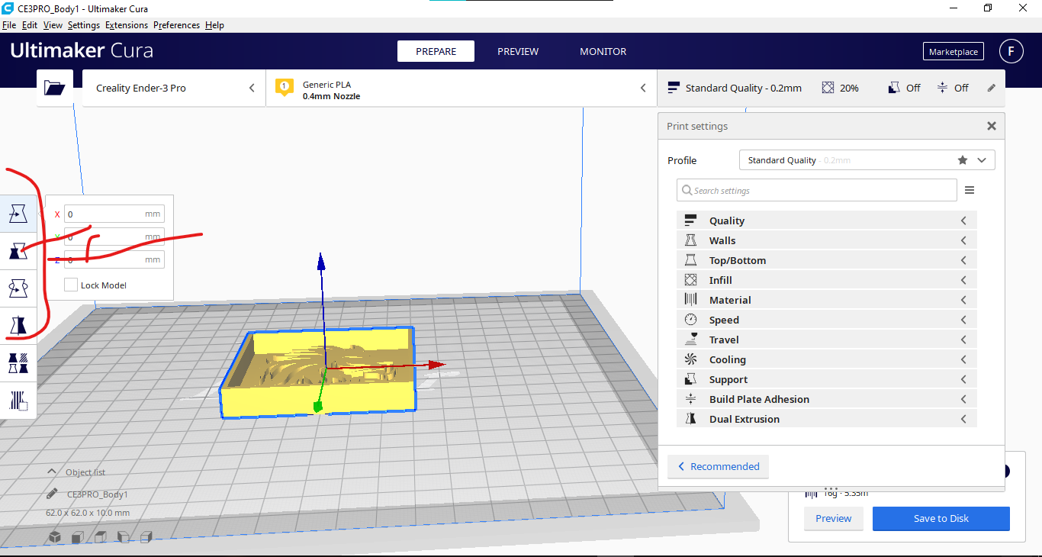
Task: Switch to the MONITOR stage tab
Action: tap(603, 51)
